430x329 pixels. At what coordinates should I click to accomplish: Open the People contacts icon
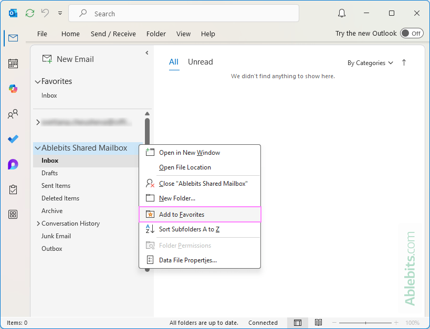pos(13,114)
